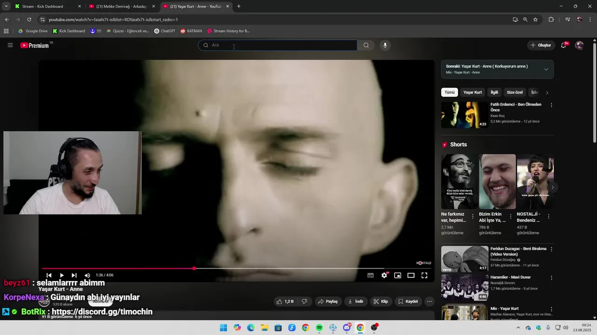Viewport: 597px width, 335px height.
Task: Open the ChatGPT bookmark
Action: (165, 31)
